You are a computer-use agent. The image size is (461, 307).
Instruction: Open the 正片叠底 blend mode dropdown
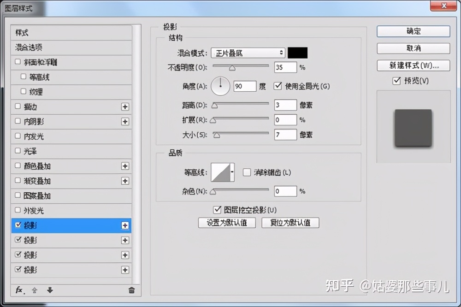point(248,53)
